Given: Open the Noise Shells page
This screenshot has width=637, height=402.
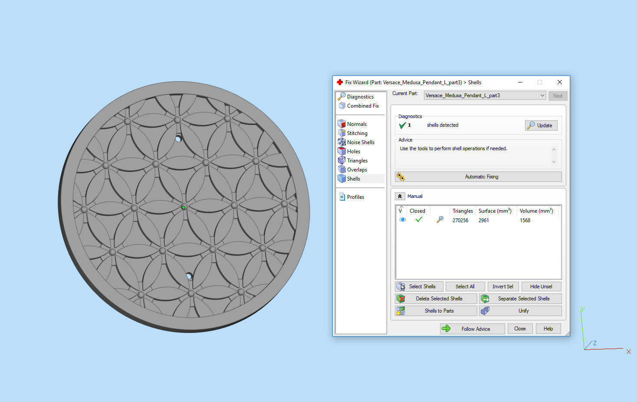Looking at the screenshot, I should 356,142.
